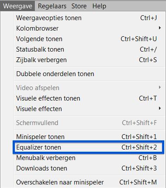Open the Regelaars menu
The image size is (166, 188).
pyautogui.click(x=52, y=6)
